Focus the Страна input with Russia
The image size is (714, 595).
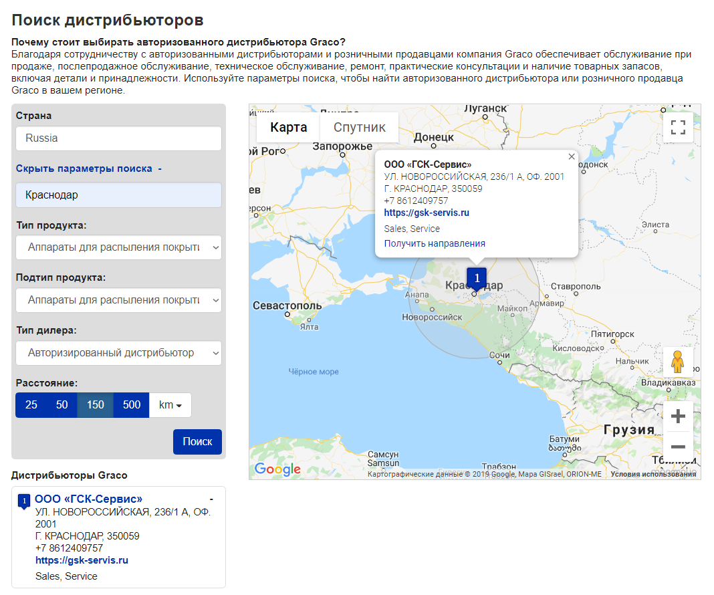point(118,138)
